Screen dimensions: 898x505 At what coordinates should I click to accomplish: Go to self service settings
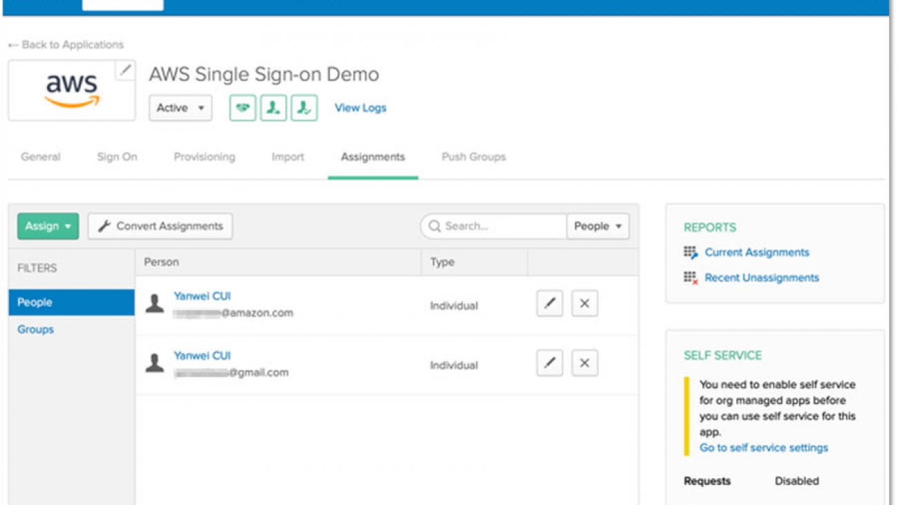coord(764,448)
